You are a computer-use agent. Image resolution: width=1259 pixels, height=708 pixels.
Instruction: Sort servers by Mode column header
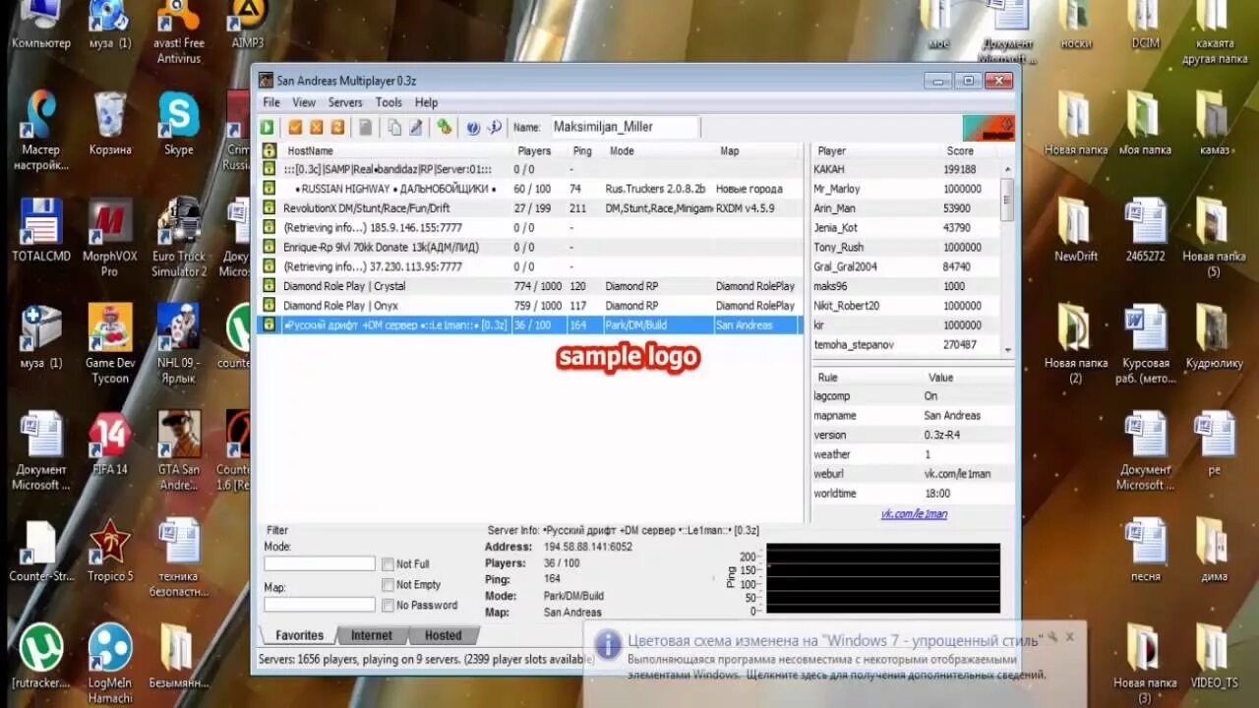pos(660,151)
